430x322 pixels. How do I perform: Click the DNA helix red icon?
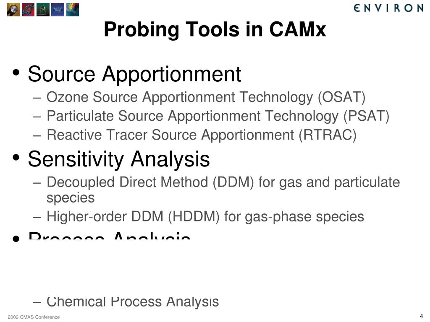point(28,10)
